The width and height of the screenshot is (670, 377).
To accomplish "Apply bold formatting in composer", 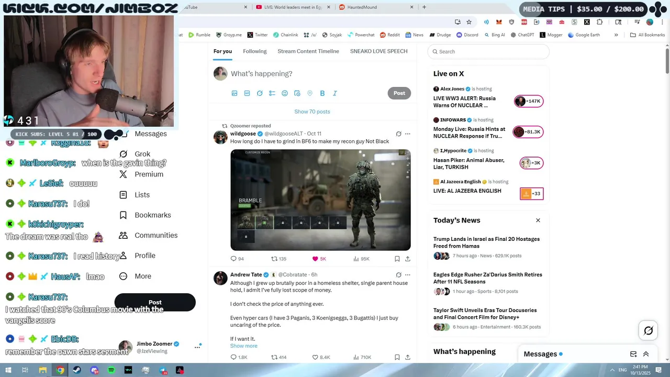I will point(322,93).
